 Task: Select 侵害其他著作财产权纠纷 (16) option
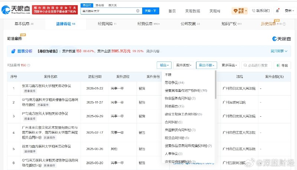pos(186,91)
